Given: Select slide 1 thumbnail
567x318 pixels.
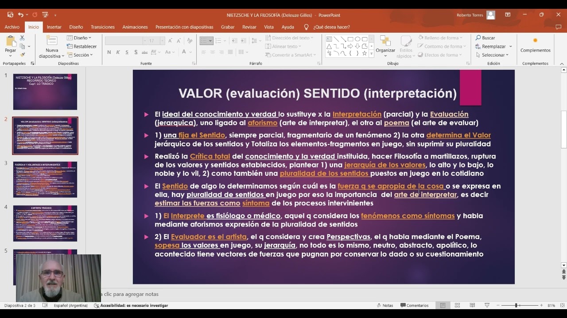Looking at the screenshot, I should click(45, 92).
